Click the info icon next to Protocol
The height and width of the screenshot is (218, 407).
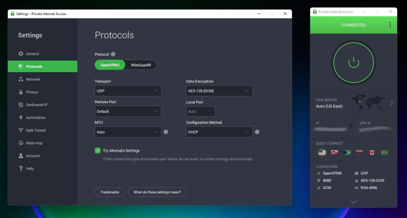[x=113, y=54]
